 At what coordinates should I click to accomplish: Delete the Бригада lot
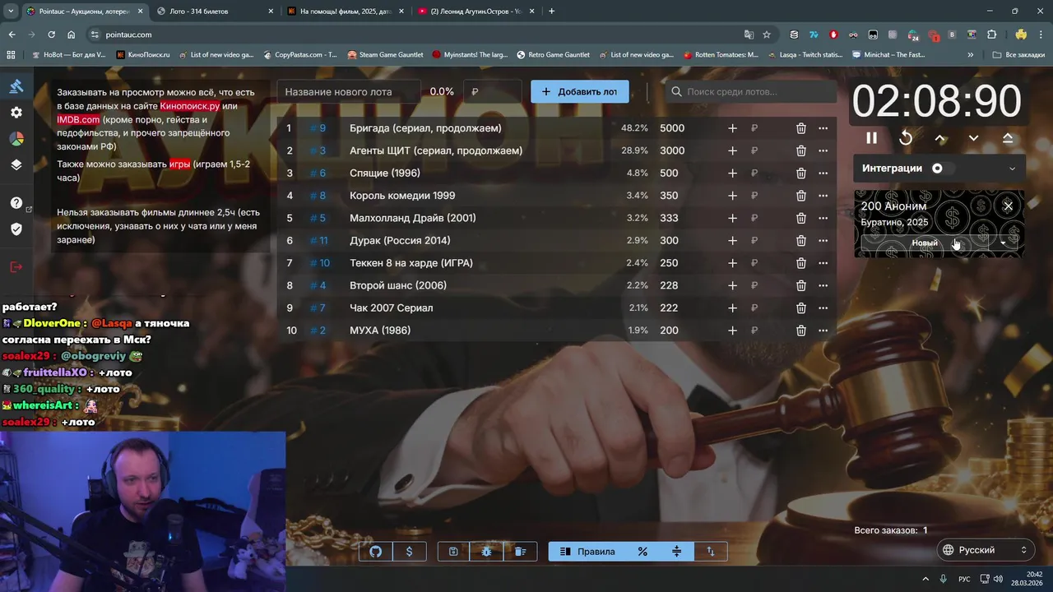click(800, 128)
